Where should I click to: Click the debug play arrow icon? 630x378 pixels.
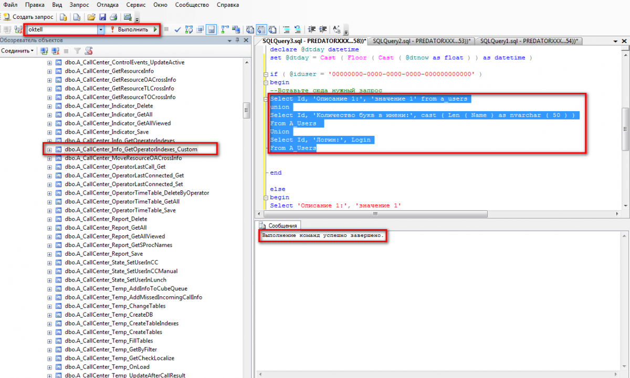click(155, 30)
